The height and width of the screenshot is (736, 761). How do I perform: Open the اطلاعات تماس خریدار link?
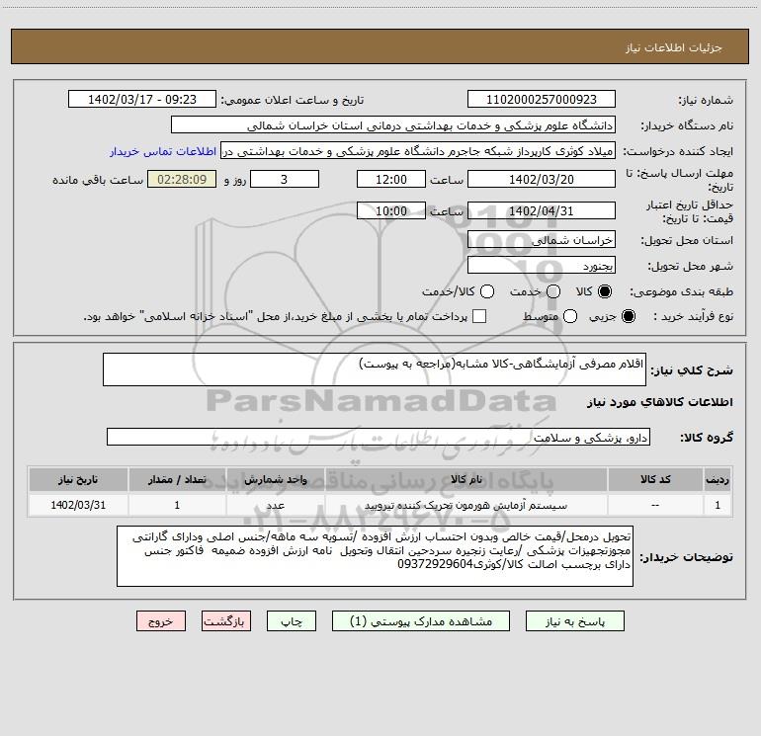click(x=163, y=151)
